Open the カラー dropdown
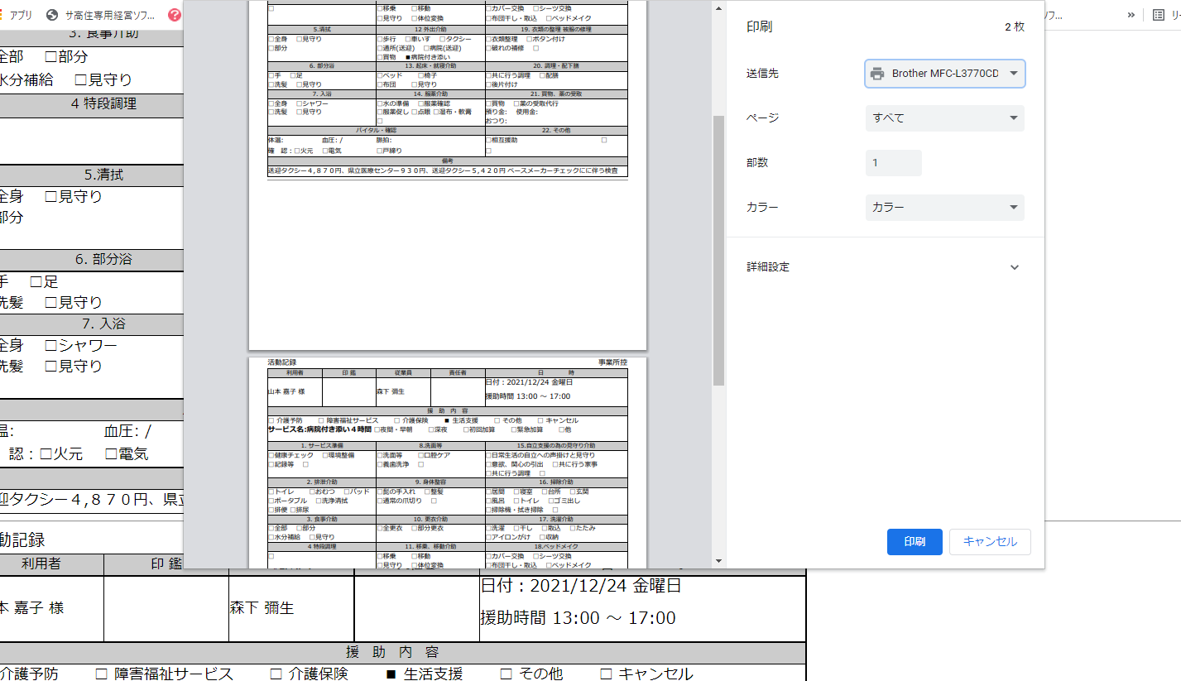The height and width of the screenshot is (681, 1181). [x=944, y=208]
